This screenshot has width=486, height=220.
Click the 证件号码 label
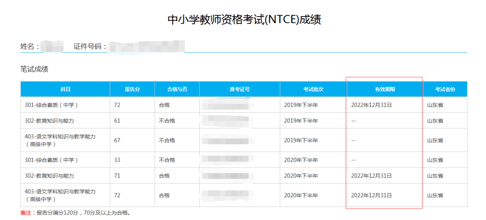(x=90, y=47)
